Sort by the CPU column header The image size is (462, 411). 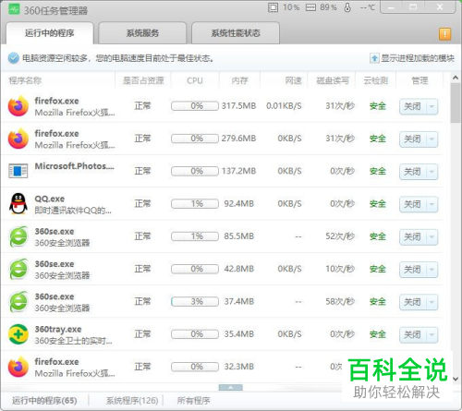coord(195,80)
